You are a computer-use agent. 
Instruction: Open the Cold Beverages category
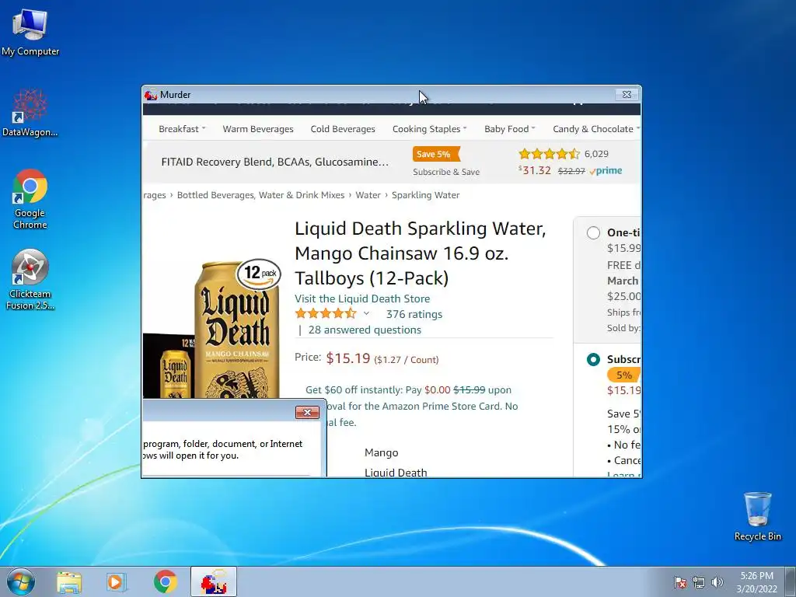click(x=343, y=129)
